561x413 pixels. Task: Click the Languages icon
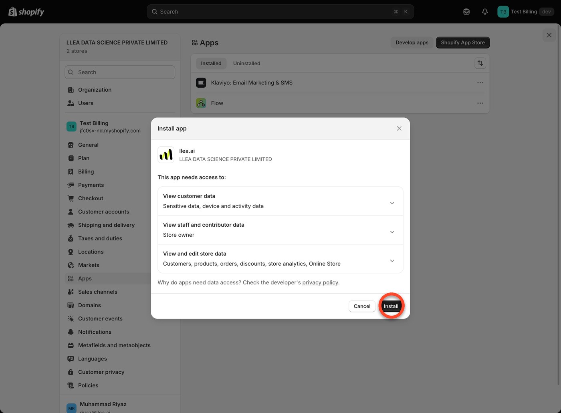pos(71,359)
